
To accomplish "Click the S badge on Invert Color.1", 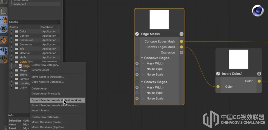I will [259, 74].
